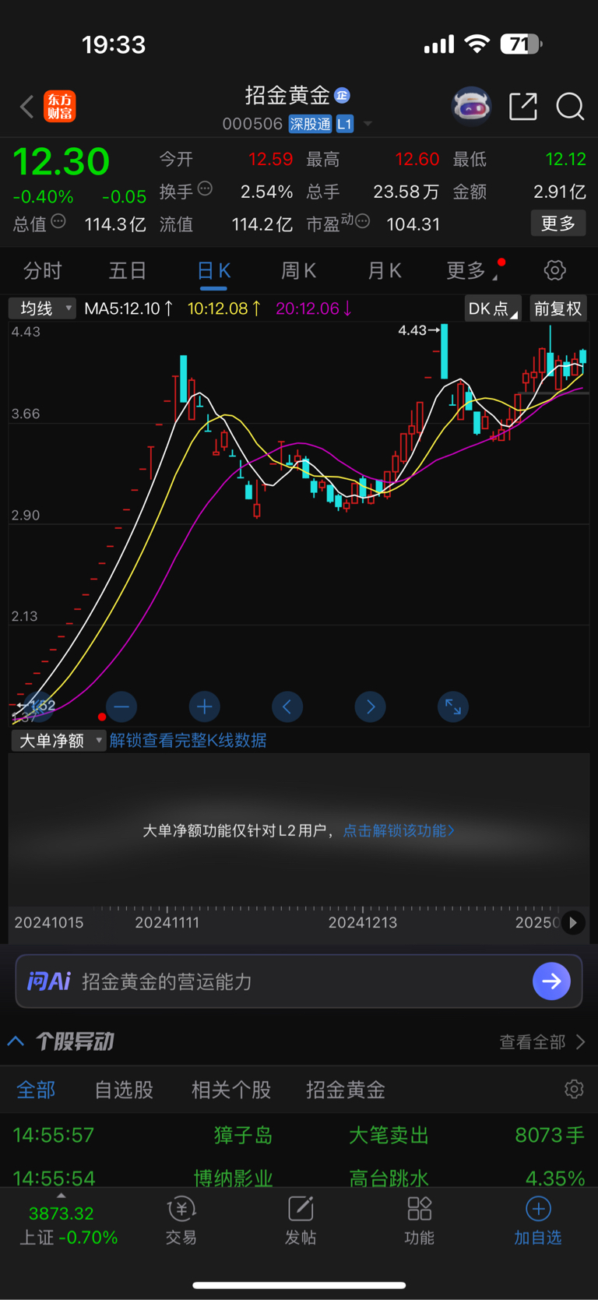Switch to 周K tab
The height and width of the screenshot is (1300, 598).
(x=298, y=270)
